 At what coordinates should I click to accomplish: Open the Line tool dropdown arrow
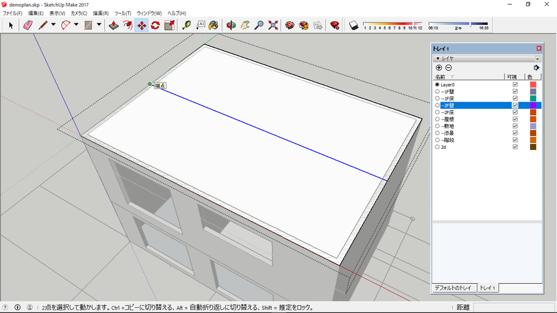pyautogui.click(x=53, y=24)
